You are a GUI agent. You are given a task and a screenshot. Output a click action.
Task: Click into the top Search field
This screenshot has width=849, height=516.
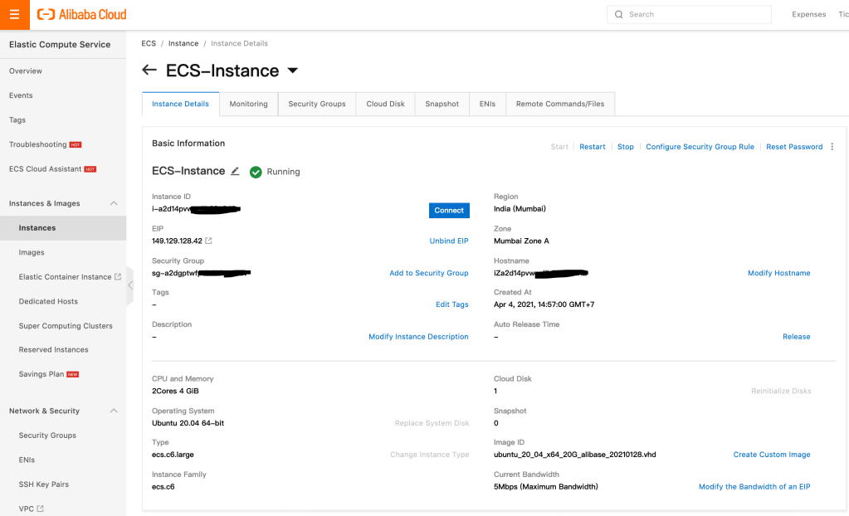[x=695, y=15]
